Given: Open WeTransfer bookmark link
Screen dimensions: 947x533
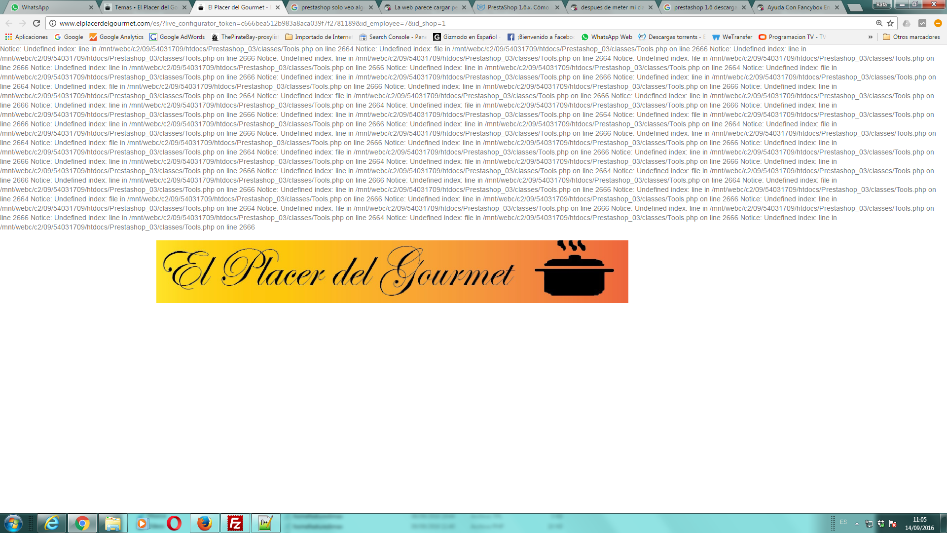Looking at the screenshot, I should (x=732, y=37).
